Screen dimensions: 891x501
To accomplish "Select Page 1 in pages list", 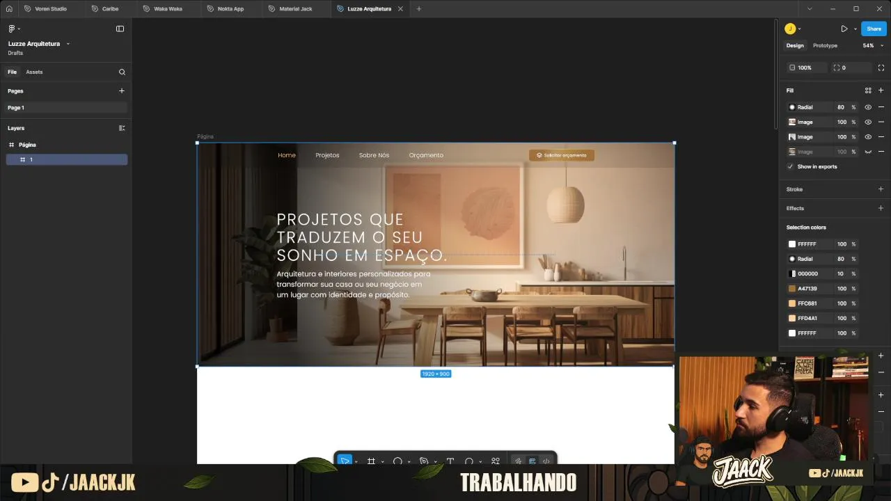I will [67, 108].
